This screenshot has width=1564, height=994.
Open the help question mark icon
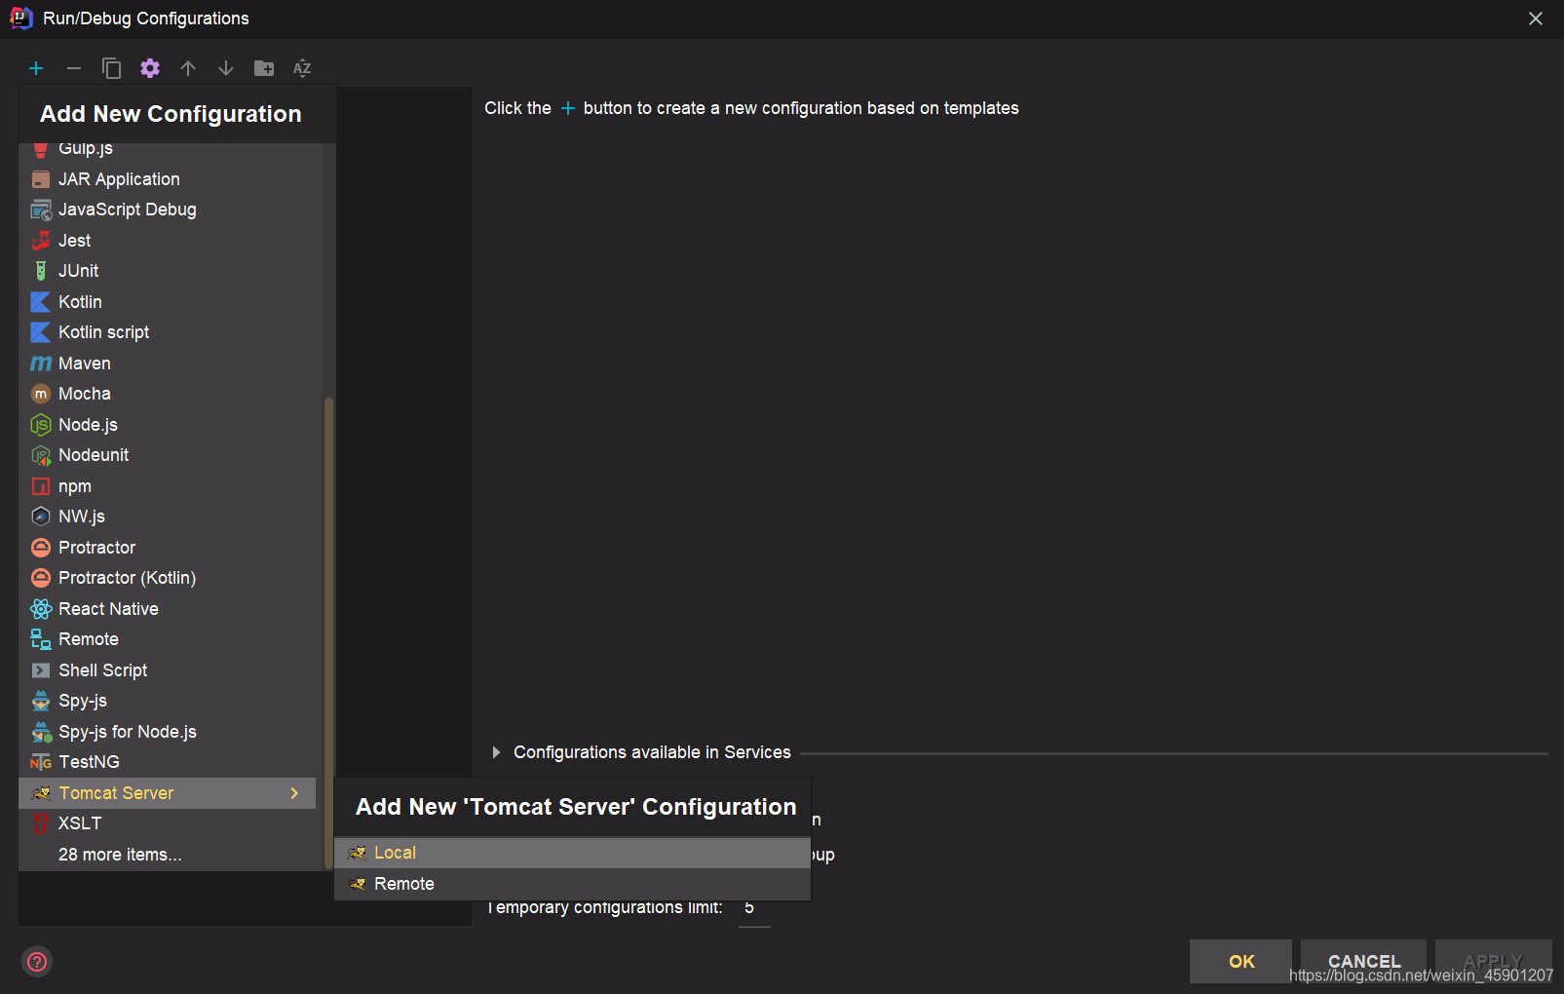[37, 962]
